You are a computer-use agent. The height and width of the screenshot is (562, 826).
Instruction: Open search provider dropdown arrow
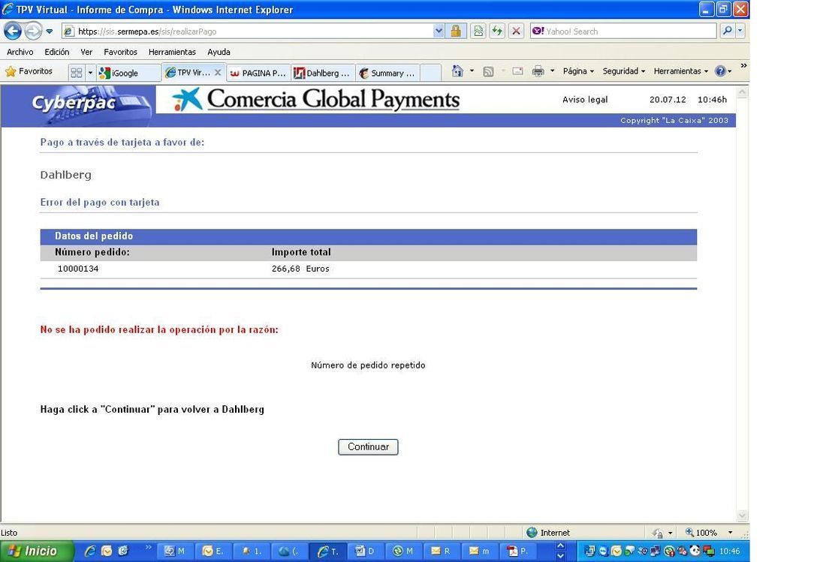click(x=740, y=31)
